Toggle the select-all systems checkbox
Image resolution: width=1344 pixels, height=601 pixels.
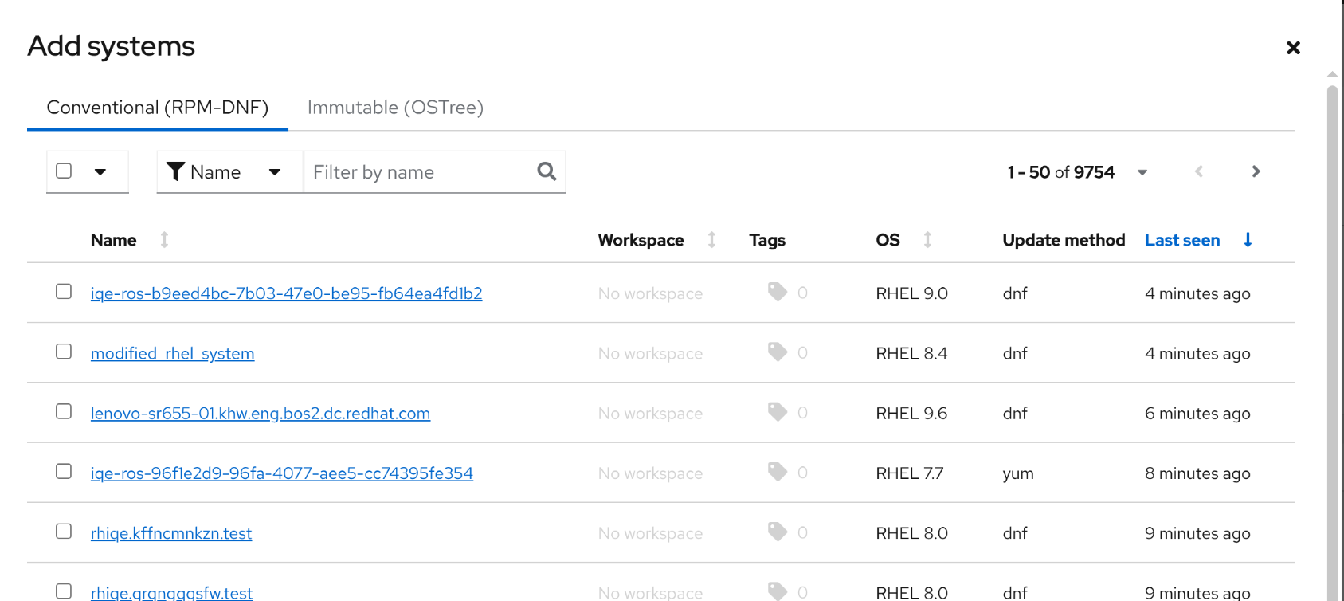tap(64, 171)
